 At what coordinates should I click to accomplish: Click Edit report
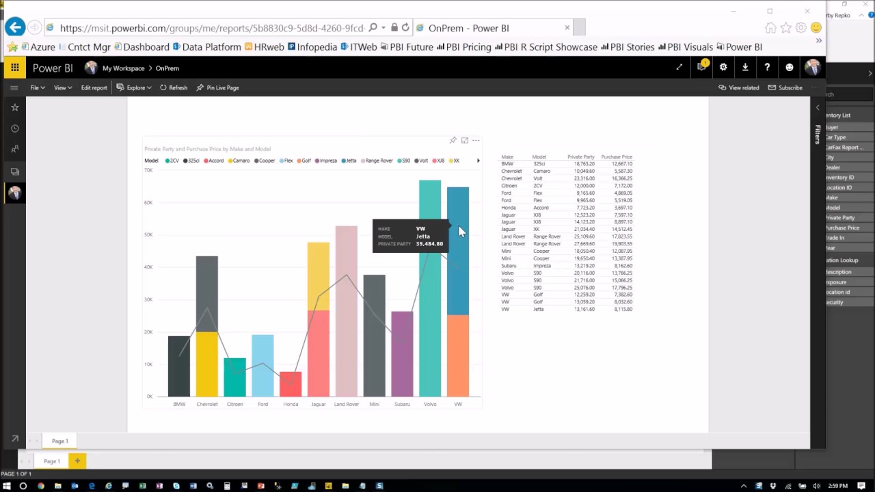pyautogui.click(x=94, y=87)
